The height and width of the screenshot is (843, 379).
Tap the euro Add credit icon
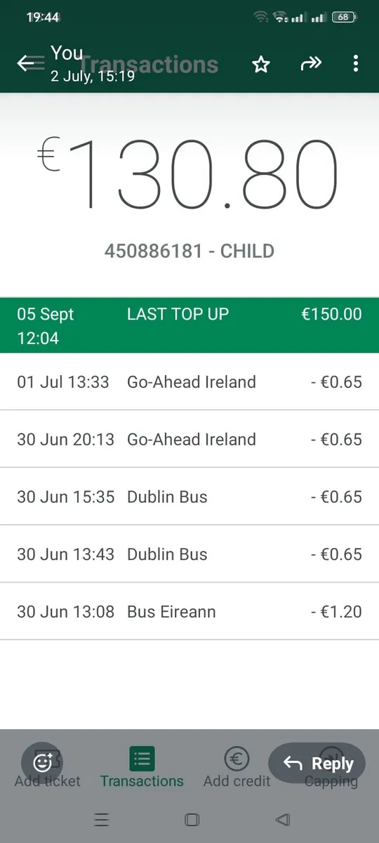[x=237, y=759]
